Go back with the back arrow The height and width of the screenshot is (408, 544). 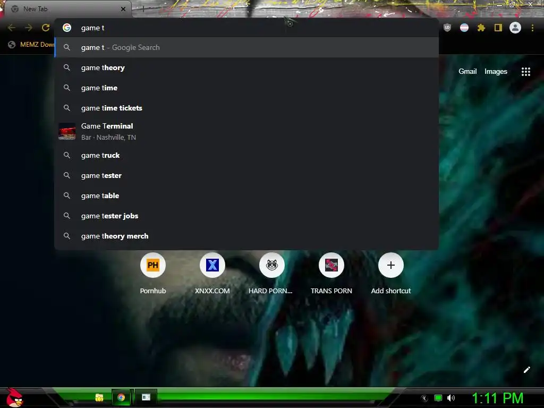(x=12, y=28)
